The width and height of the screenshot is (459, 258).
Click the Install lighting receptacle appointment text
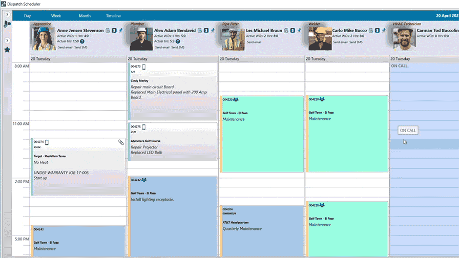click(x=152, y=200)
